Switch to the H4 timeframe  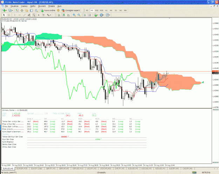click(x=111, y=10)
